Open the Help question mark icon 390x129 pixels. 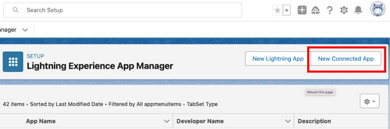coord(329,10)
